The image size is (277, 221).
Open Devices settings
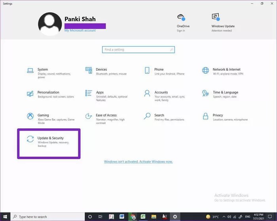point(106,71)
